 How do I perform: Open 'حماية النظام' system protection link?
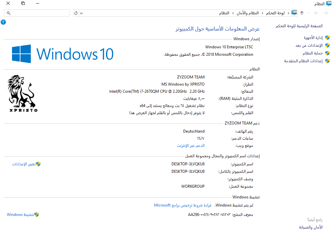click(313, 53)
